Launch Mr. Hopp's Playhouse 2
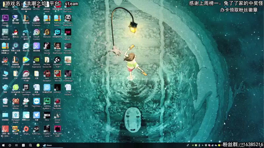264x148 pixels. [68, 20]
